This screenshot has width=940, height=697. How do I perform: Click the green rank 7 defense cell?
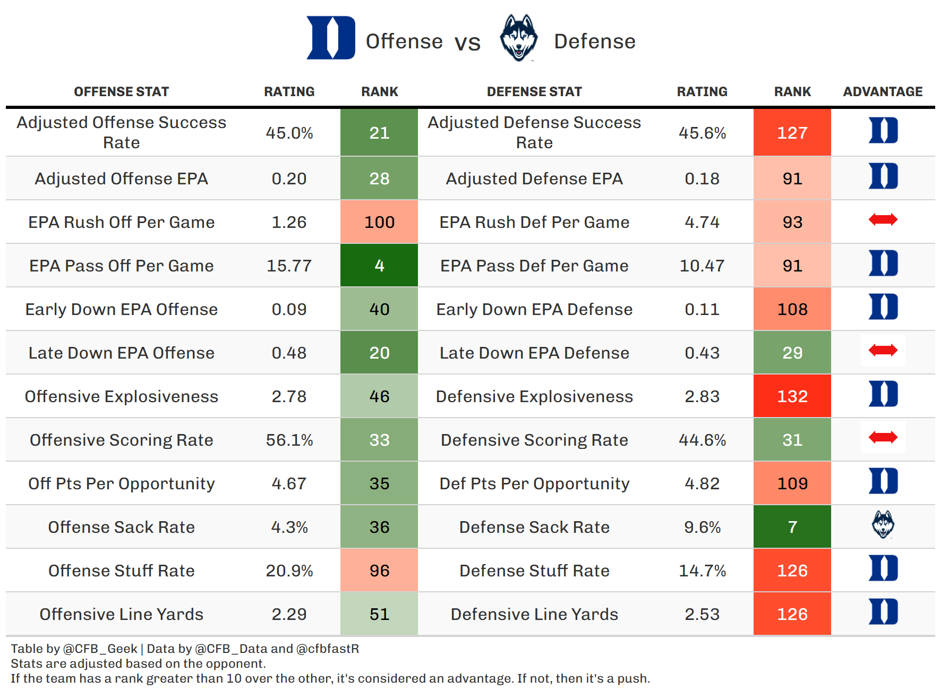pyautogui.click(x=792, y=527)
